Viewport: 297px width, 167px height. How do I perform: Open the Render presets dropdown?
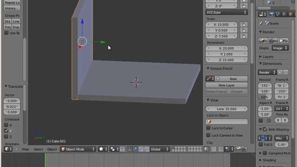[x=267, y=72]
